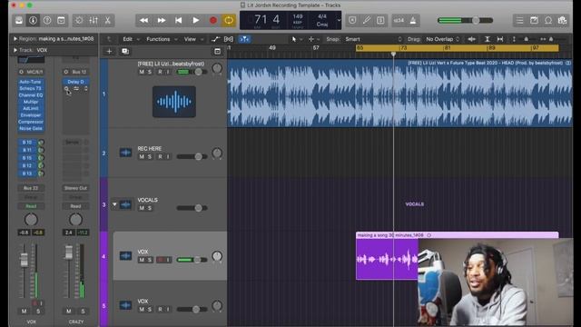This screenshot has width=581, height=327.
Task: Open the LCD display mode dropdown
Action: click(x=339, y=20)
